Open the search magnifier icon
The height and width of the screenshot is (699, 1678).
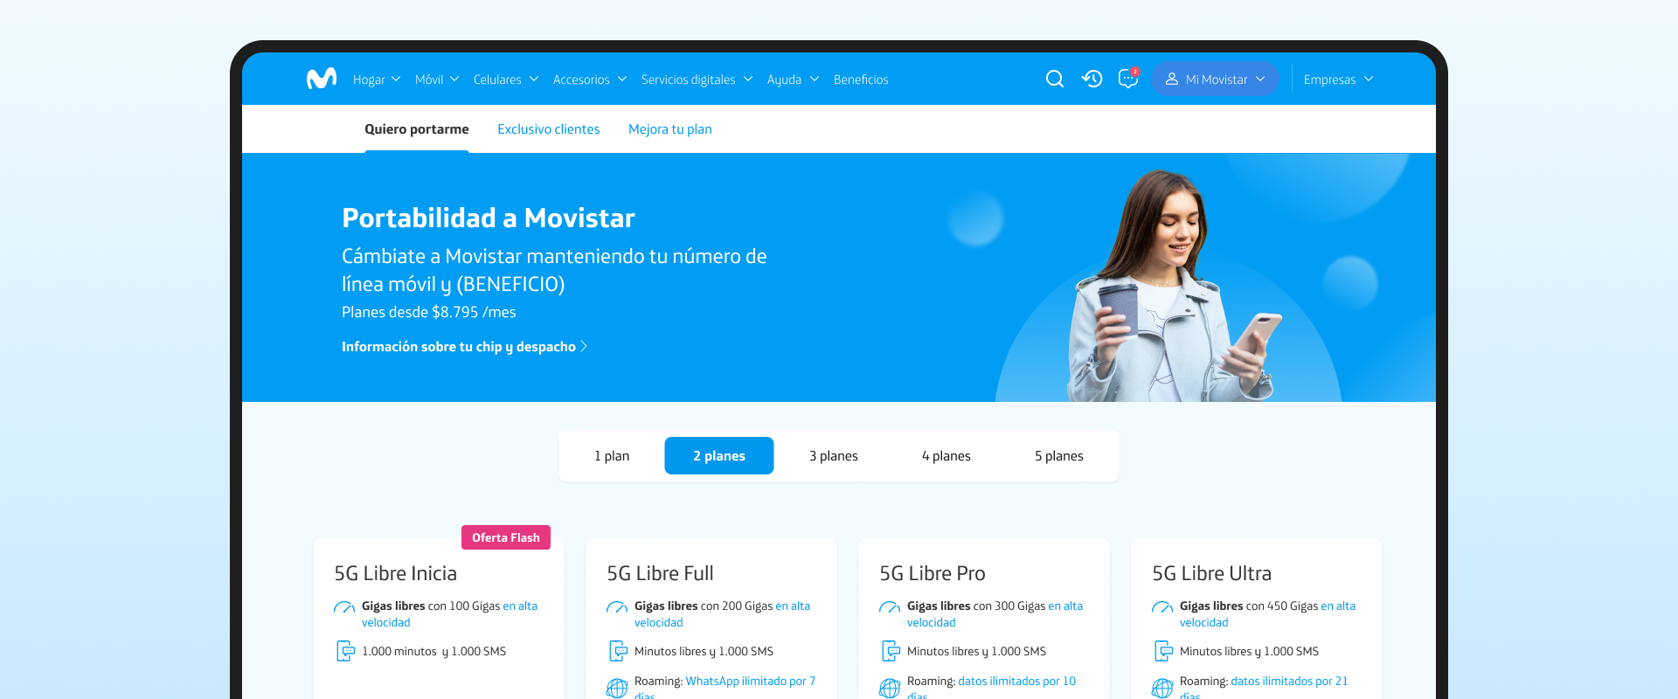click(1055, 79)
